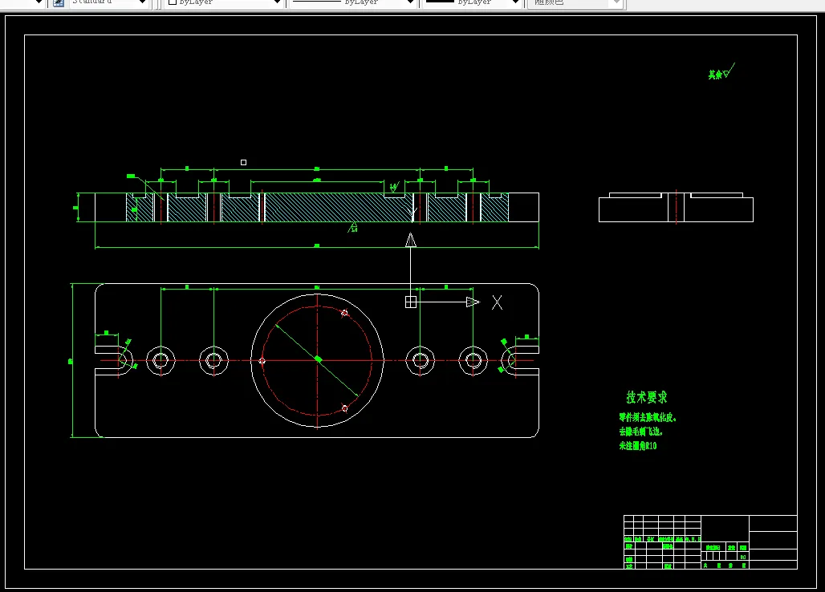Viewport: 825px width, 592px height.
Task: Select the rightmost counterbored hole in plan view
Action: [473, 361]
